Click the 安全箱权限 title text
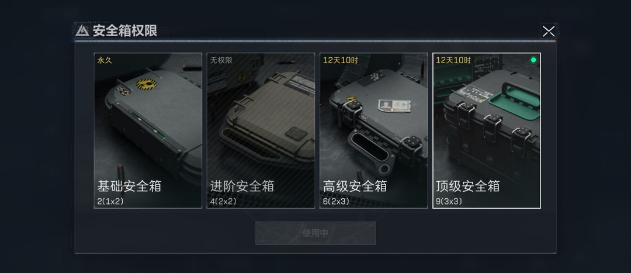 click(x=125, y=30)
